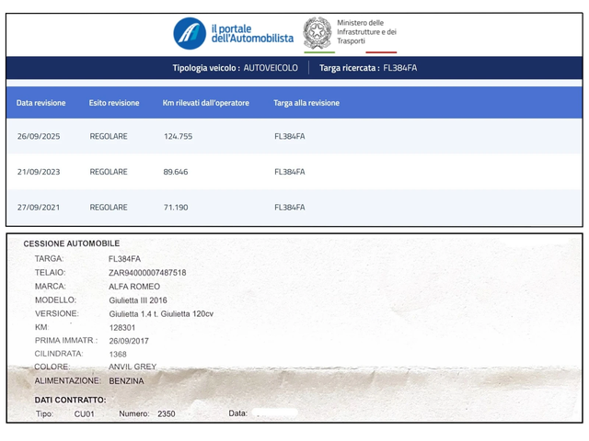Image resolution: width=589 pixels, height=441 pixels.
Task: Click the 'Targa alla revisione' column header
Action: [x=306, y=103]
